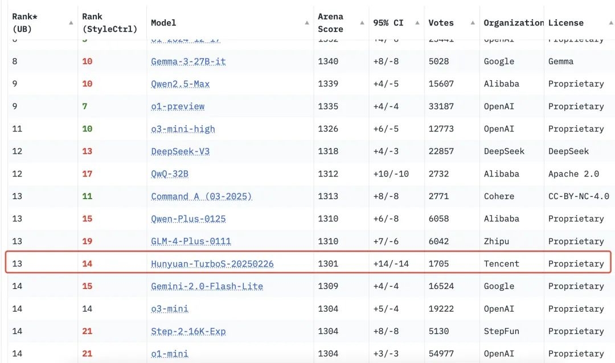The image size is (615, 363).
Task: Click the Model column sort arrow
Action: click(307, 23)
